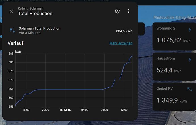196x125 pixels.
Task: Open the Giebel PV 1.349,9 kWh card
Action: pyautogui.click(x=174, y=97)
